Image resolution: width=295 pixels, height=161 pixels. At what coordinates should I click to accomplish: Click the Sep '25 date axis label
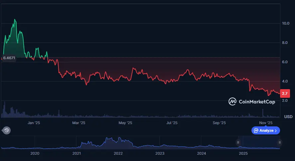point(219,123)
